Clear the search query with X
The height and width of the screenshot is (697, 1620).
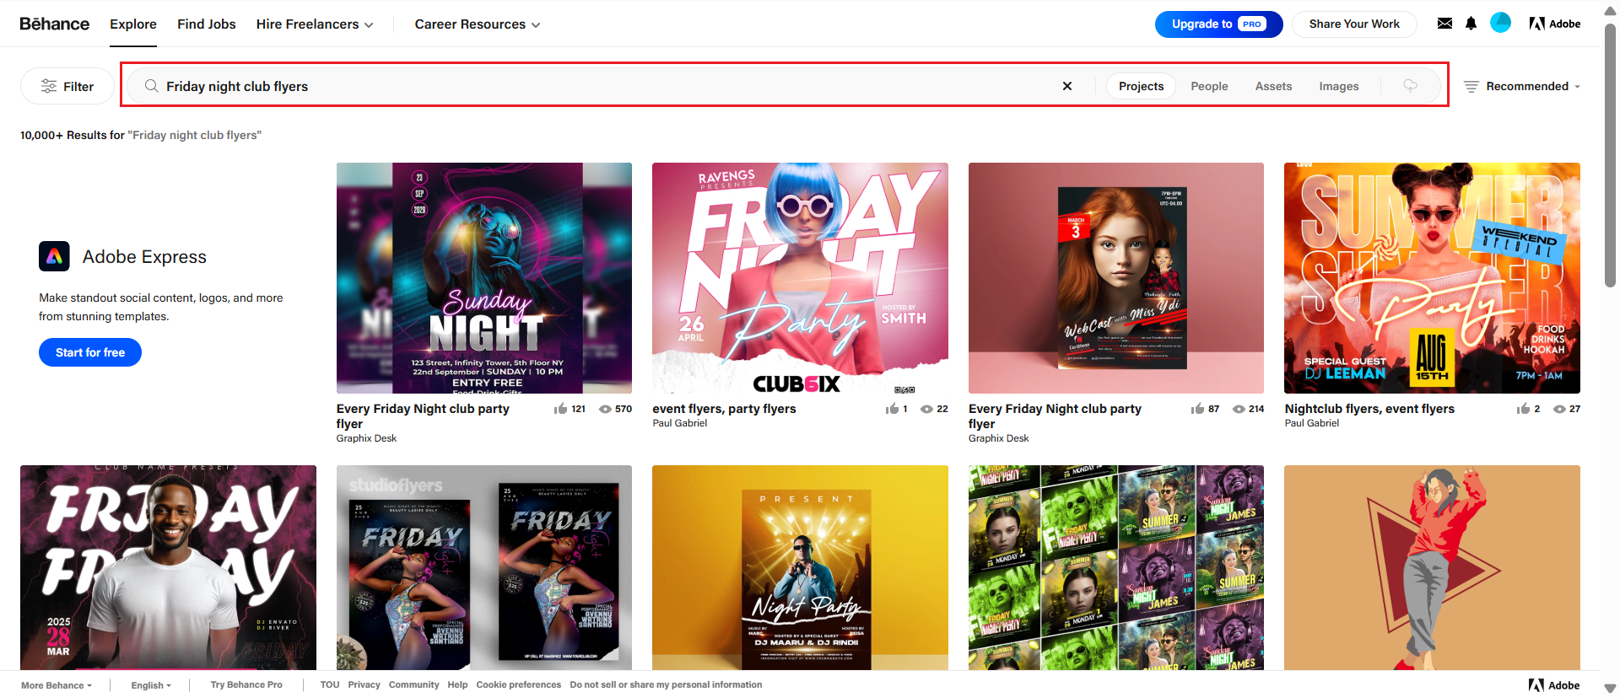pos(1067,86)
